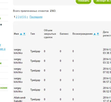The height and width of the screenshot is (102, 111).
Task: Click the Объем закрытых сделок header
Action: tap(50, 34)
